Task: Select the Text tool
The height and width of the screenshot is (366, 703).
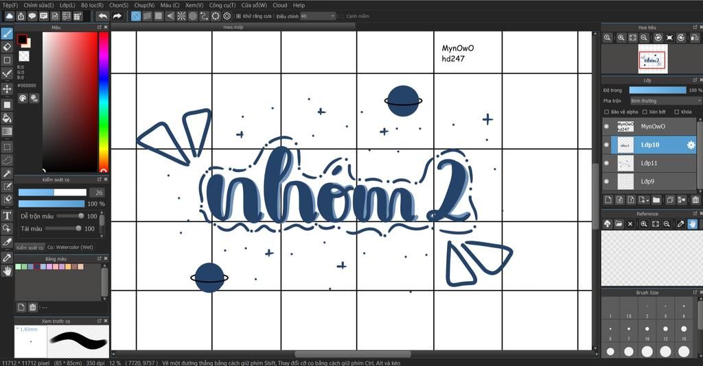Action: coord(7,216)
